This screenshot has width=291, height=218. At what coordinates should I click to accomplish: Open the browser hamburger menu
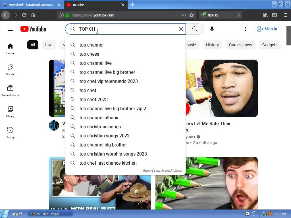coord(285,15)
